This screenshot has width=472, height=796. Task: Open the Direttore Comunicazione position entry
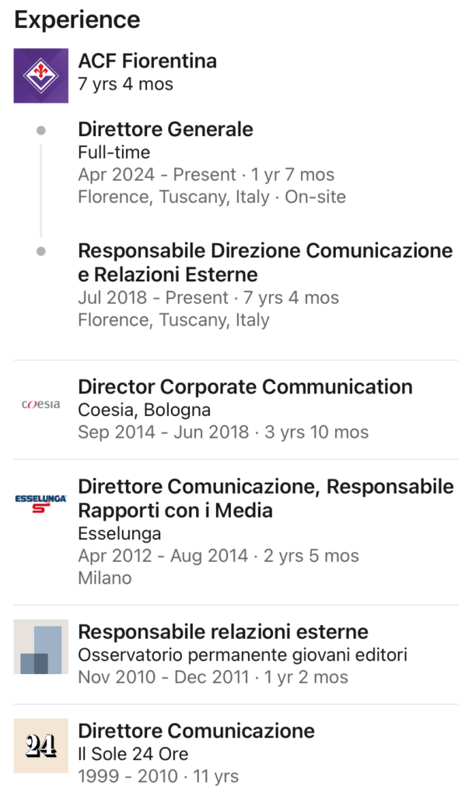tap(196, 731)
